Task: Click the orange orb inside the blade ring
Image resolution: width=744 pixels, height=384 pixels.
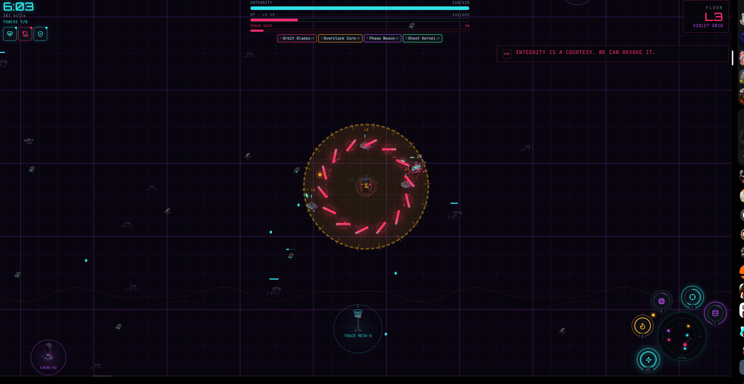Action: 320,175
